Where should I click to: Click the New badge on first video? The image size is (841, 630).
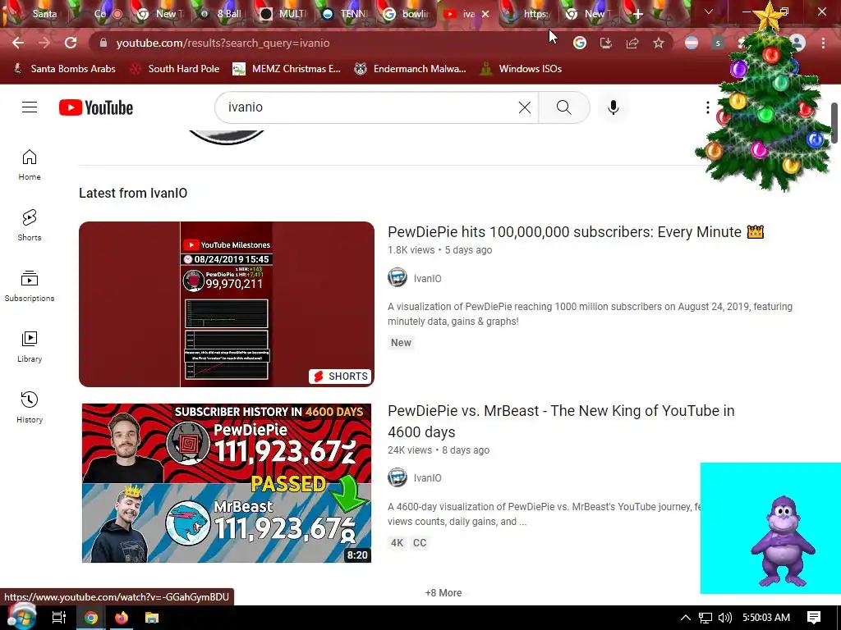401,343
